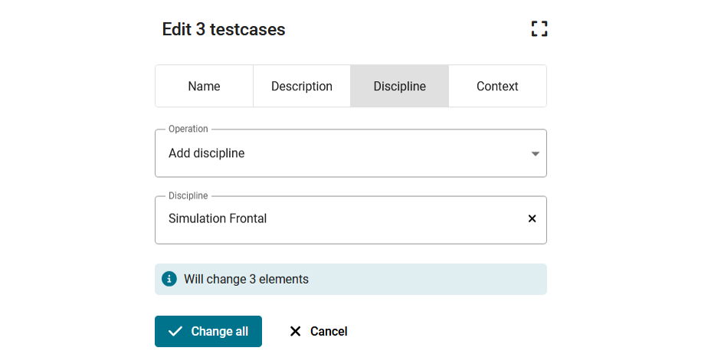Viewport: 711px width, 364px height.
Task: Open the Operation dropdown arrow
Action: click(535, 154)
